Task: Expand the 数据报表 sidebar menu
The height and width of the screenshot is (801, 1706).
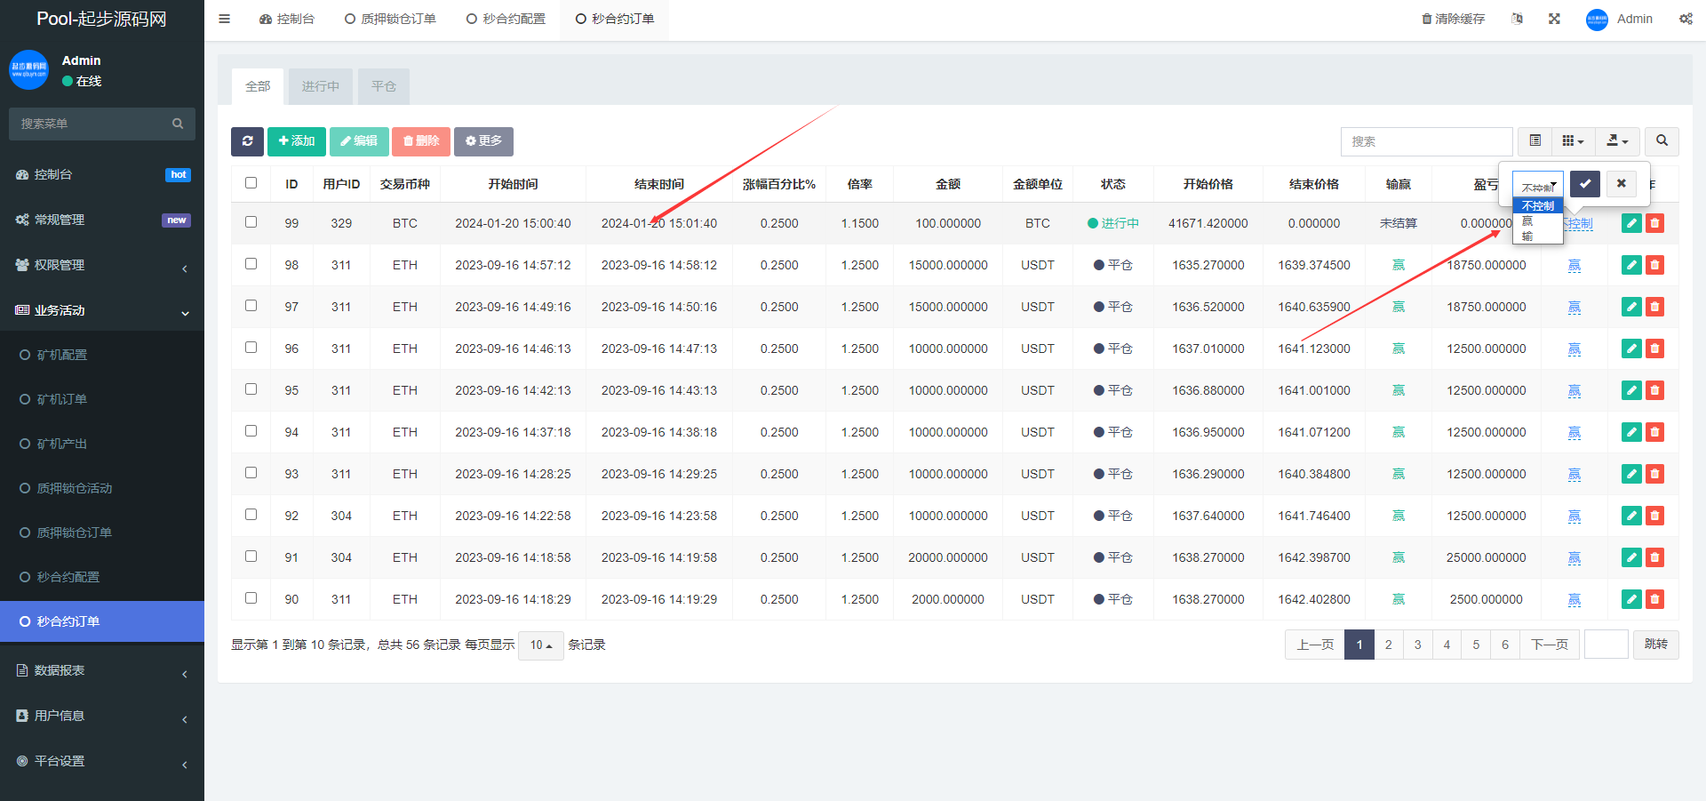Action: point(102,671)
